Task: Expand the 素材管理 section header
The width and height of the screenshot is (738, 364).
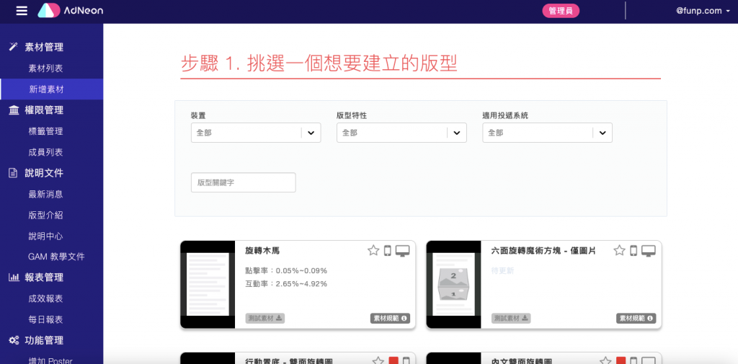Action: coord(44,47)
